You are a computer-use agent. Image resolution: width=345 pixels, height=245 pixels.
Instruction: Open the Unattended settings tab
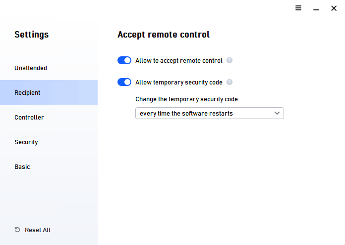[x=31, y=68]
